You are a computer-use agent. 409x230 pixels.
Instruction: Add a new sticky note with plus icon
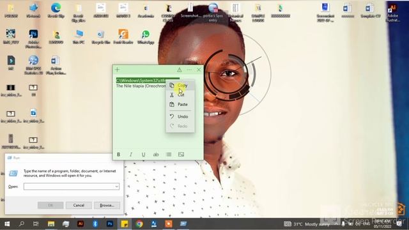118,70
